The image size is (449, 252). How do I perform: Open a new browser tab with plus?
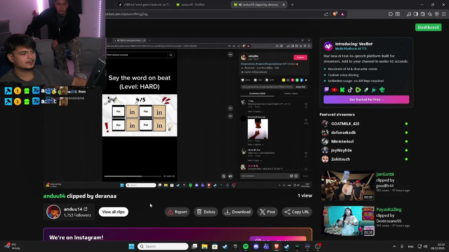point(292,5)
